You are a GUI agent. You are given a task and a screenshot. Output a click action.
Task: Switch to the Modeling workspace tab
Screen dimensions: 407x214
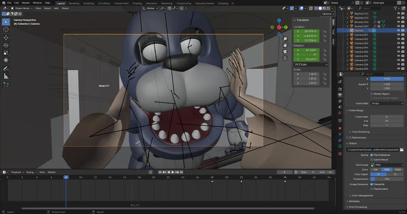tap(74, 3)
